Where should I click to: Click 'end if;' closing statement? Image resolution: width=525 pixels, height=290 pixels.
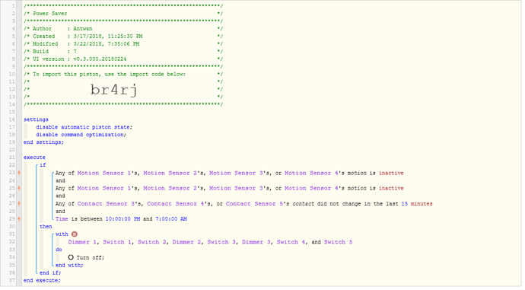pos(50,273)
